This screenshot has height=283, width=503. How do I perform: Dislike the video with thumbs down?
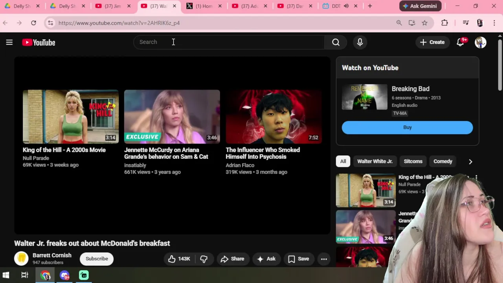pyautogui.click(x=204, y=259)
